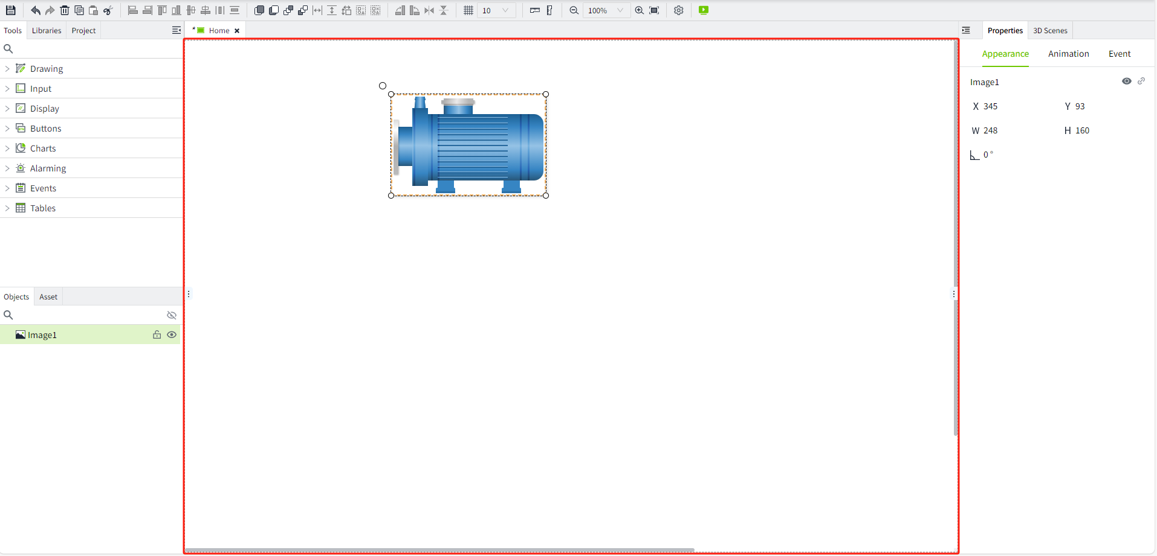This screenshot has width=1157, height=556.
Task: Toggle visibility of Image1 in the Objects list
Action: point(172,334)
